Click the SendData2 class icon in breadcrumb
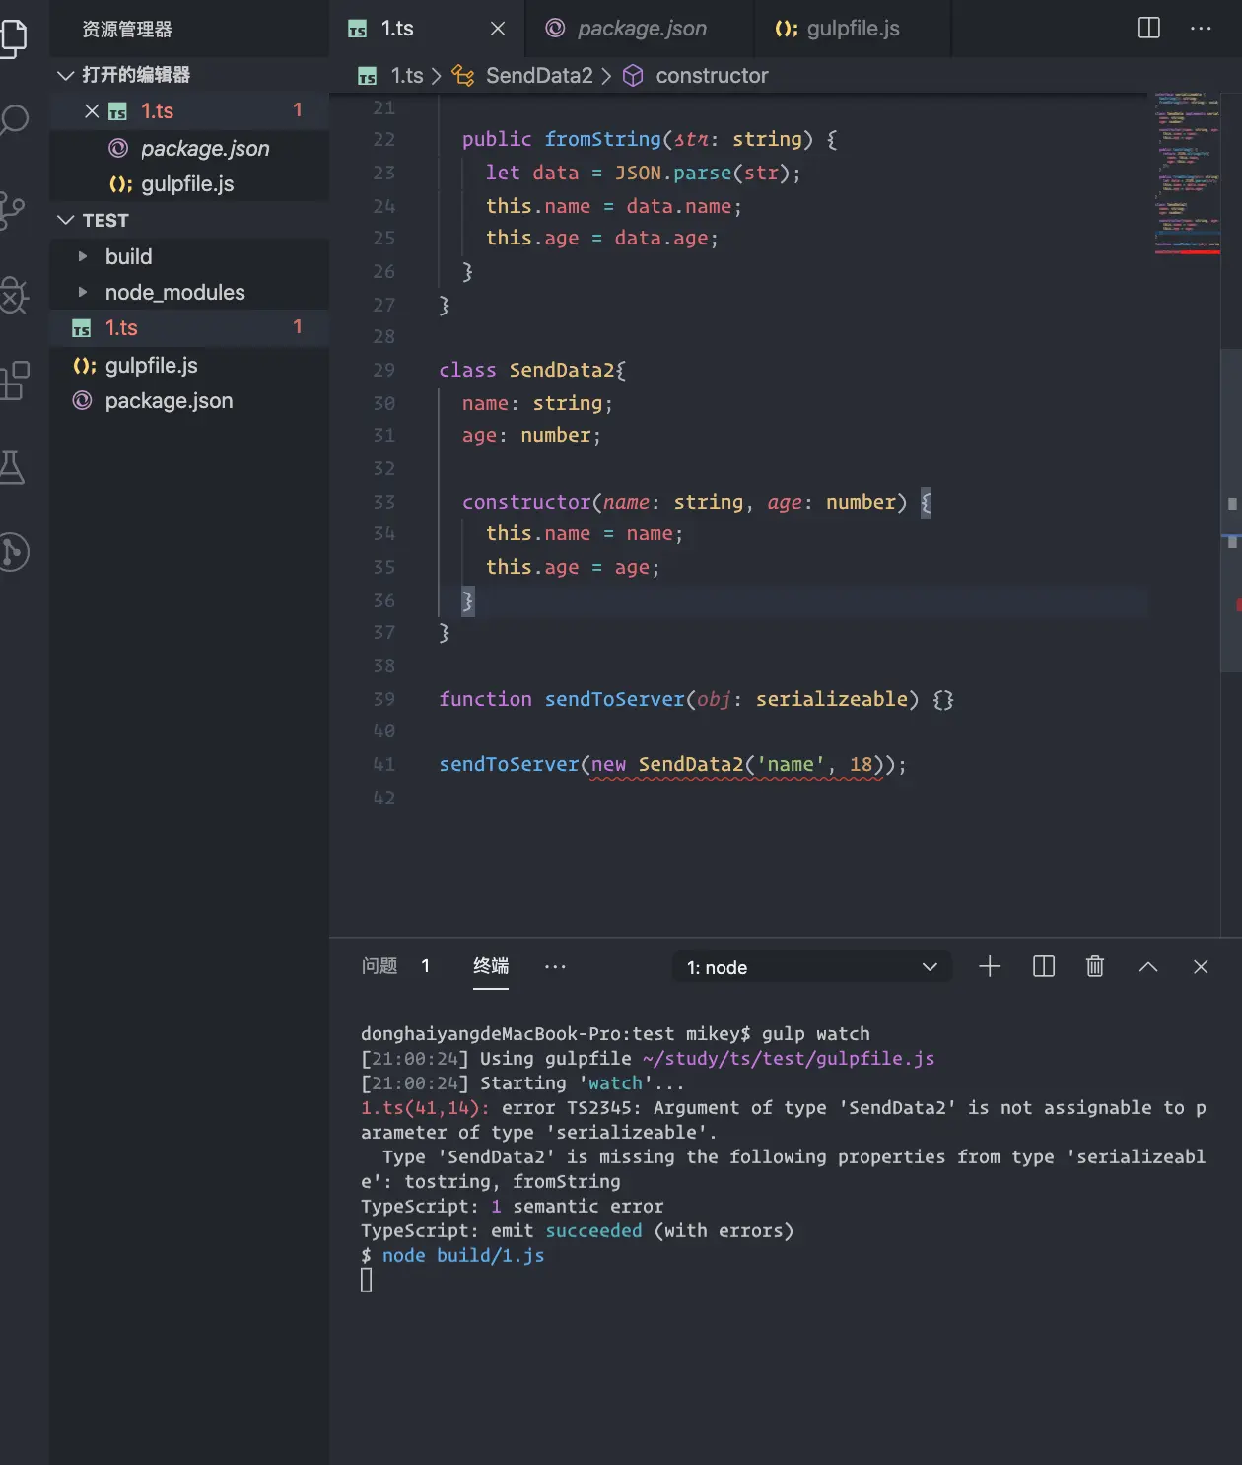Image resolution: width=1242 pixels, height=1465 pixels. tap(463, 76)
